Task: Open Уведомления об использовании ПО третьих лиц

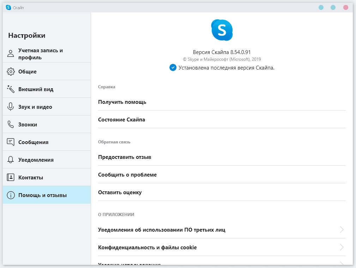Action: coord(222,230)
